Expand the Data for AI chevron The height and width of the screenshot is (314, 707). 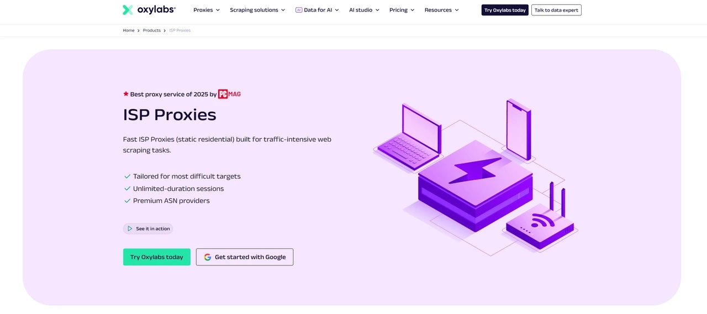337,10
